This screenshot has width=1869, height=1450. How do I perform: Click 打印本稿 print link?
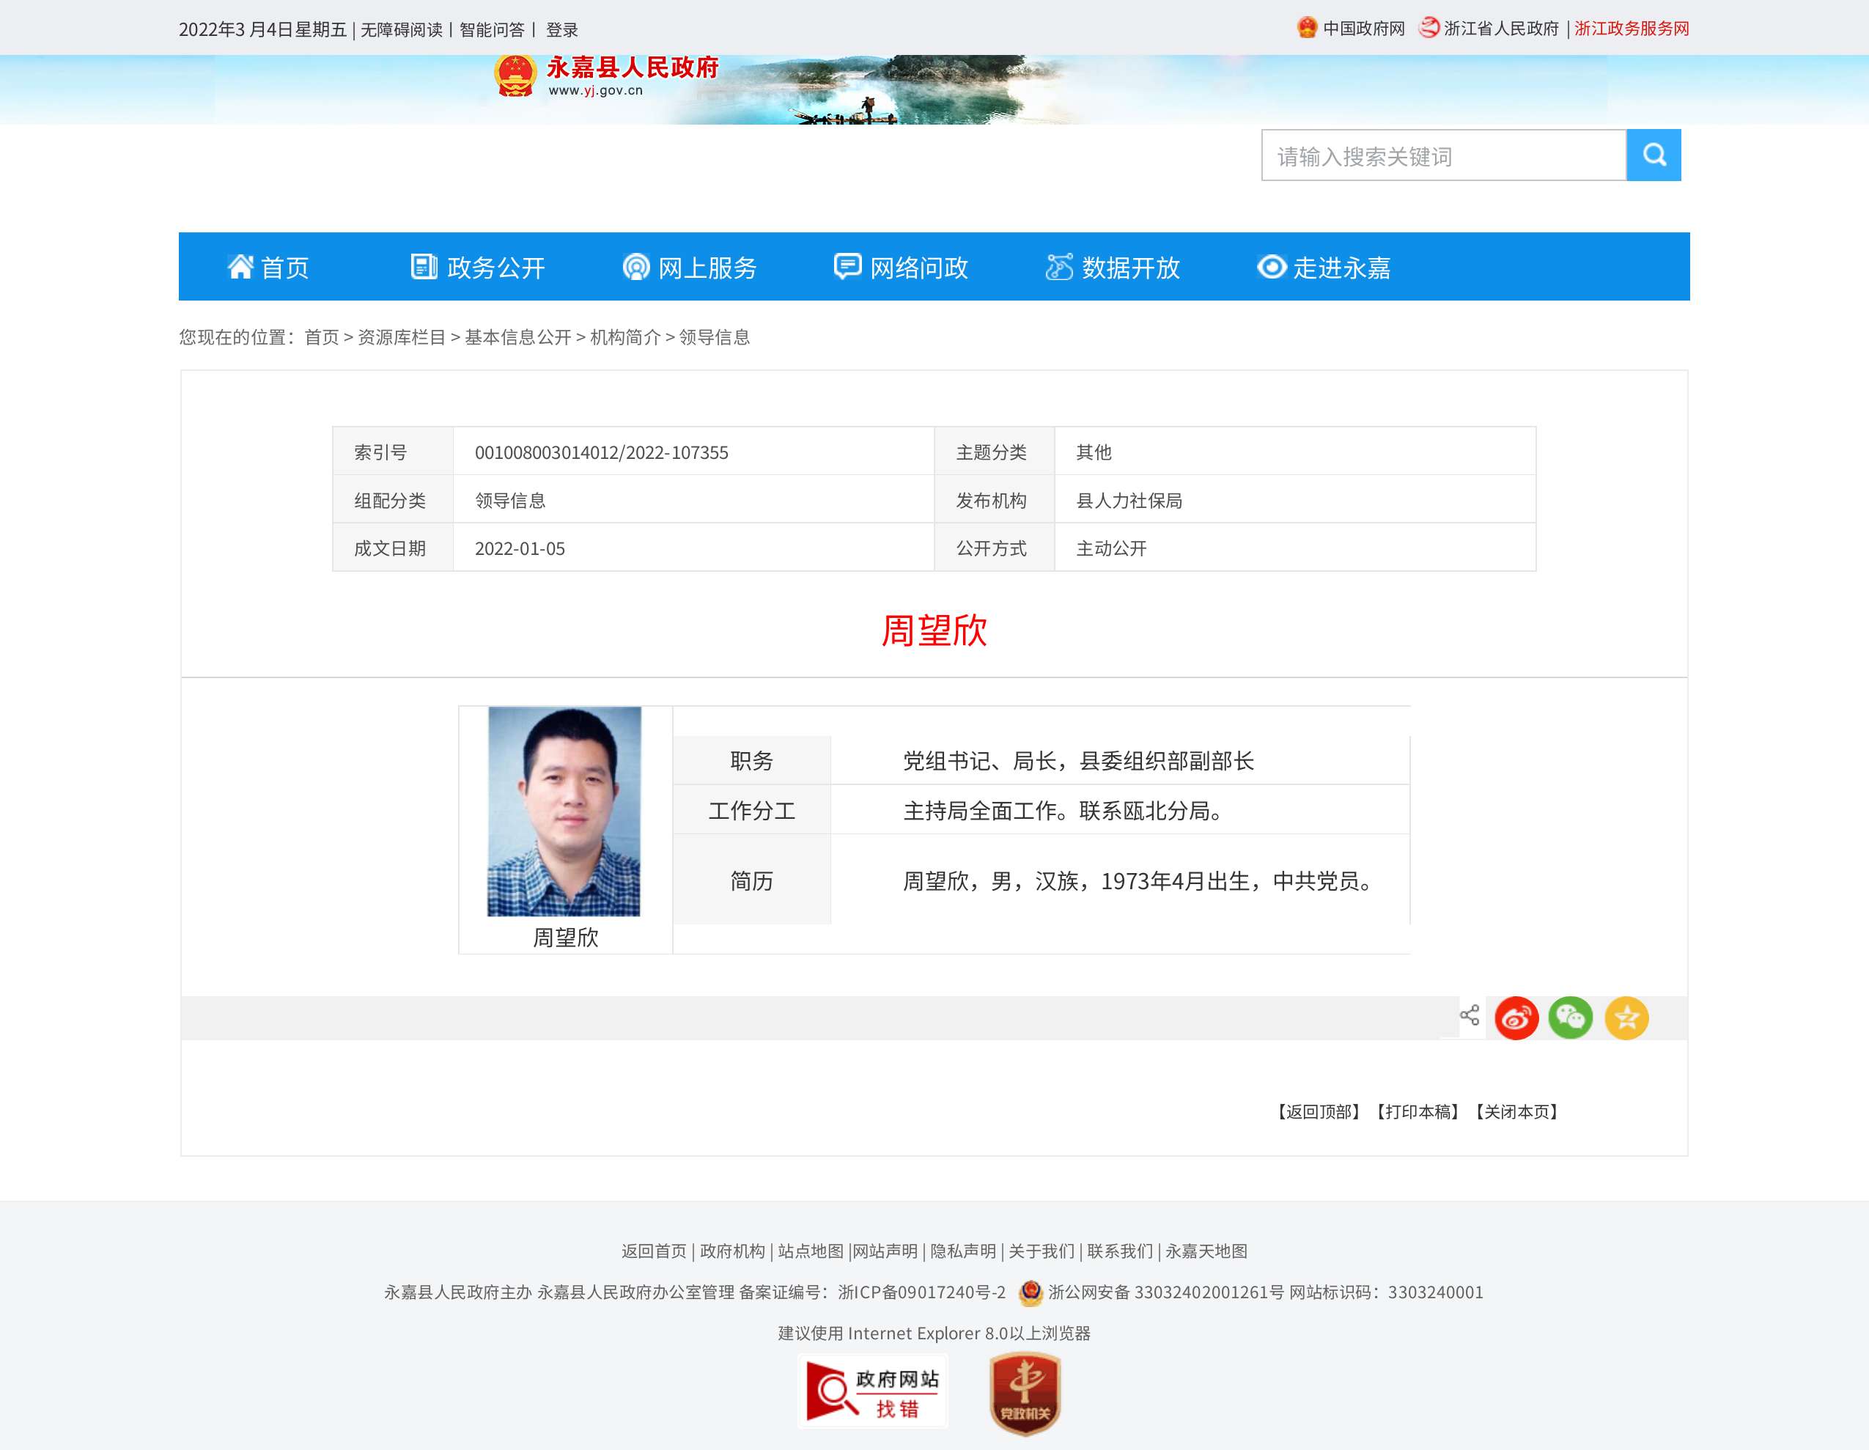pos(1418,1111)
